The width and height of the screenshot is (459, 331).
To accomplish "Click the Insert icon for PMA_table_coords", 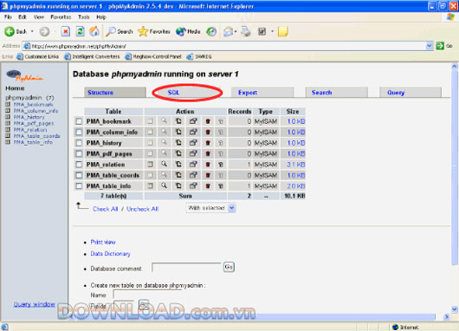I will click(x=178, y=175).
